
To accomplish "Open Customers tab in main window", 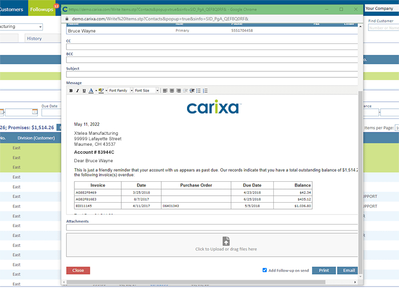I will coord(11,9).
